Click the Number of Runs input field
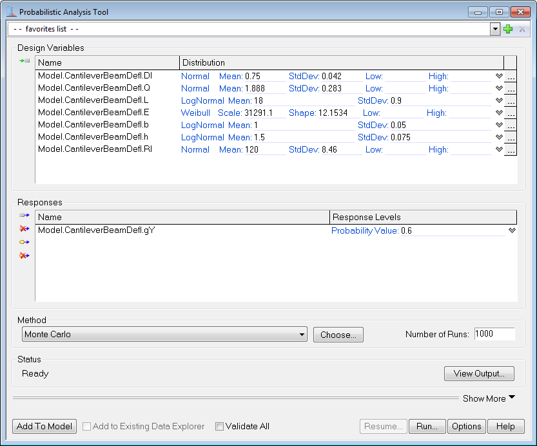 494,334
